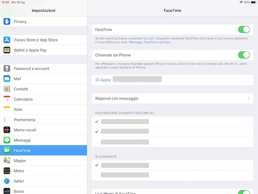Tap the ID CHIAMANTE section heading
258x194 pixels.
pos(106,157)
